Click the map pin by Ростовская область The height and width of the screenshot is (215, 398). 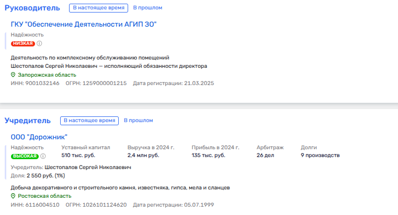(14, 196)
